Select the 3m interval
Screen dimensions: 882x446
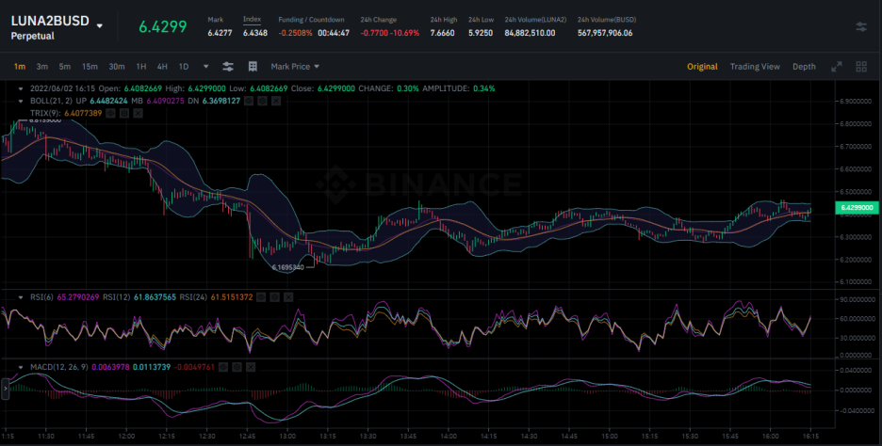[42, 66]
